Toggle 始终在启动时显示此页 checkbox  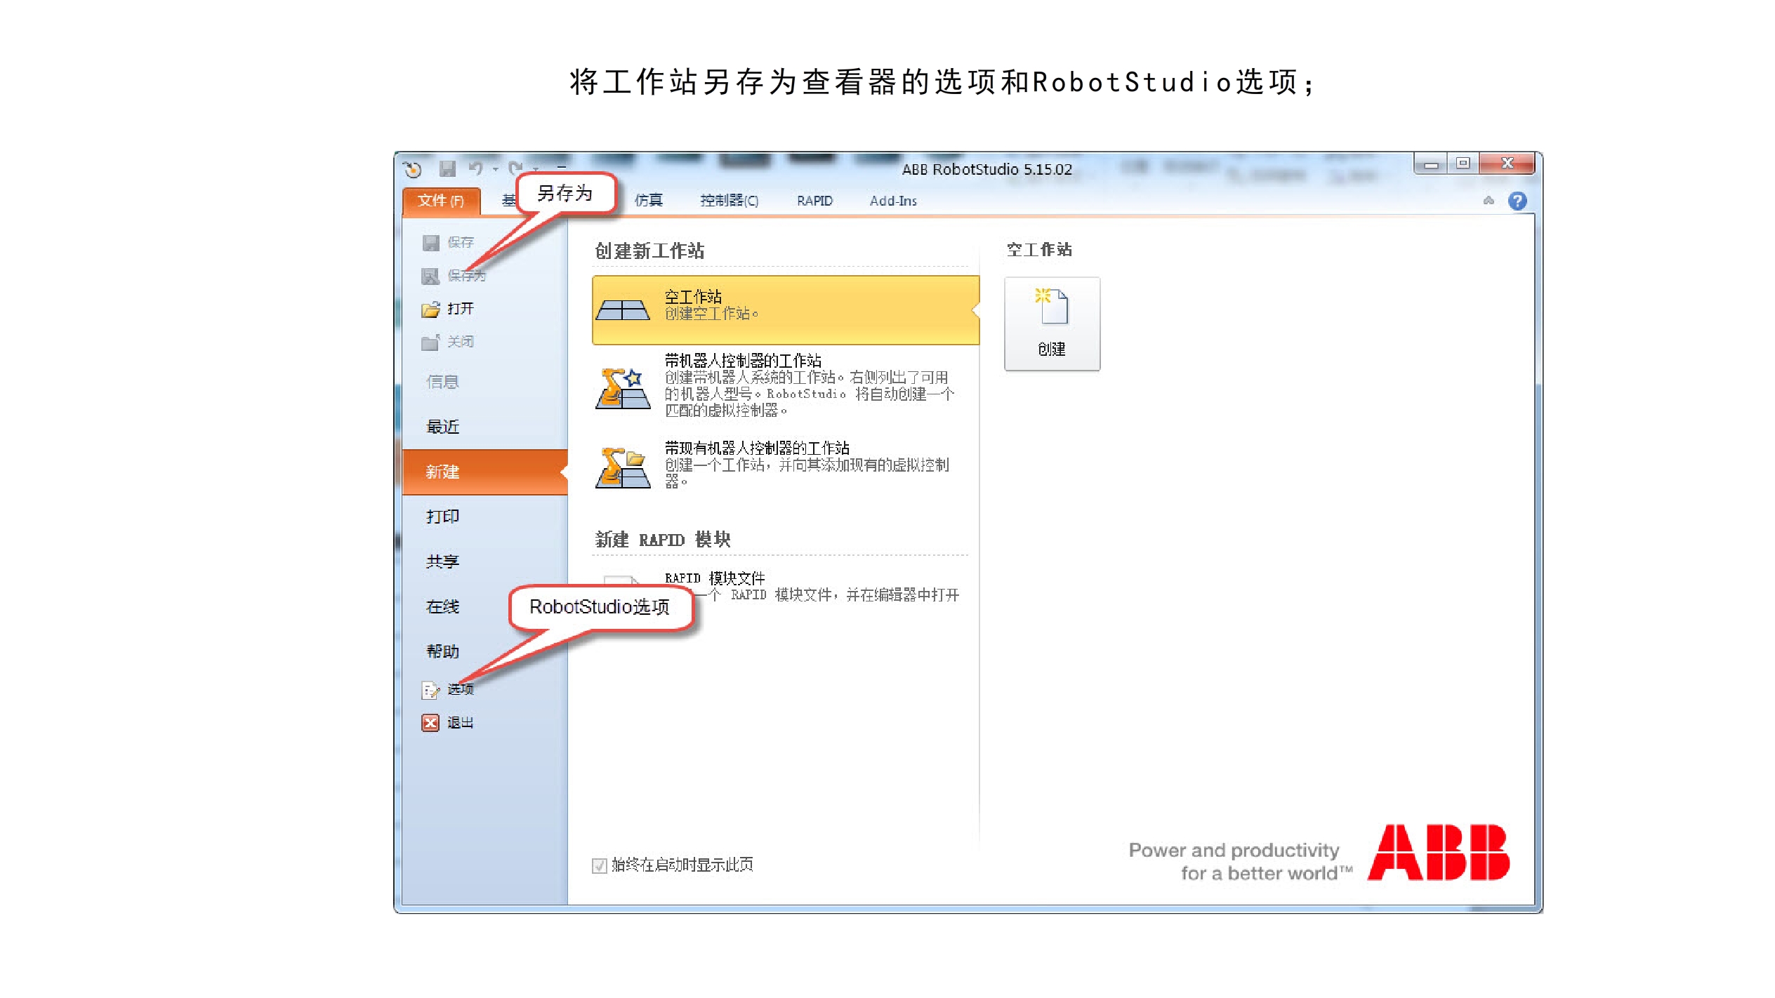(599, 865)
